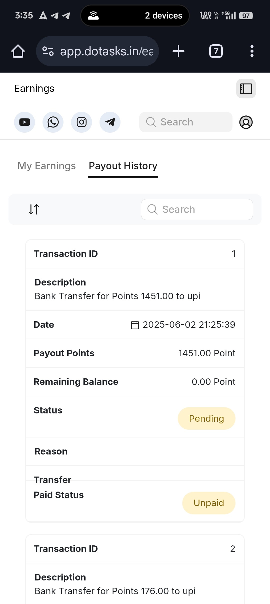Open the 2 devices hotspot pill
The width and height of the screenshot is (270, 604).
coord(135,16)
